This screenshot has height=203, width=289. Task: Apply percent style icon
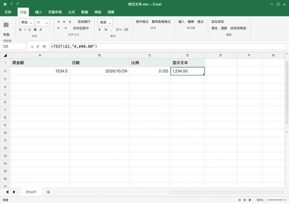click(x=106, y=29)
